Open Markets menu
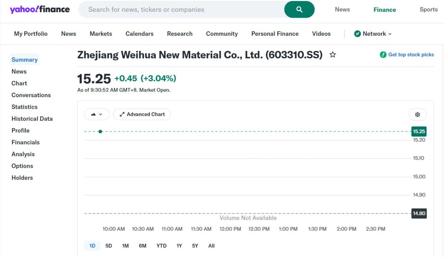 (101, 34)
